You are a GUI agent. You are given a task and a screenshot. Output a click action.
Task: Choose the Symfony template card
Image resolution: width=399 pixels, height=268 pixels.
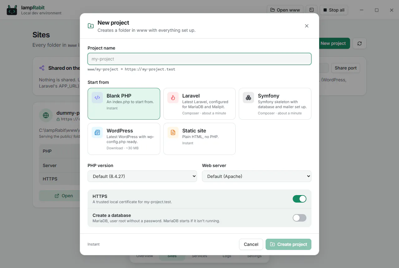(275, 104)
